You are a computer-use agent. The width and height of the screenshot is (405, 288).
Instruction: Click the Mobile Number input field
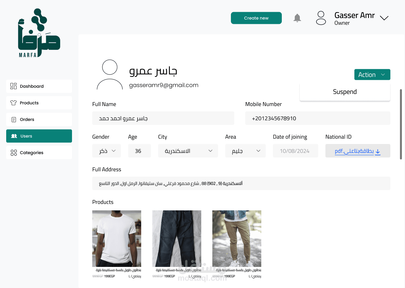click(318, 118)
